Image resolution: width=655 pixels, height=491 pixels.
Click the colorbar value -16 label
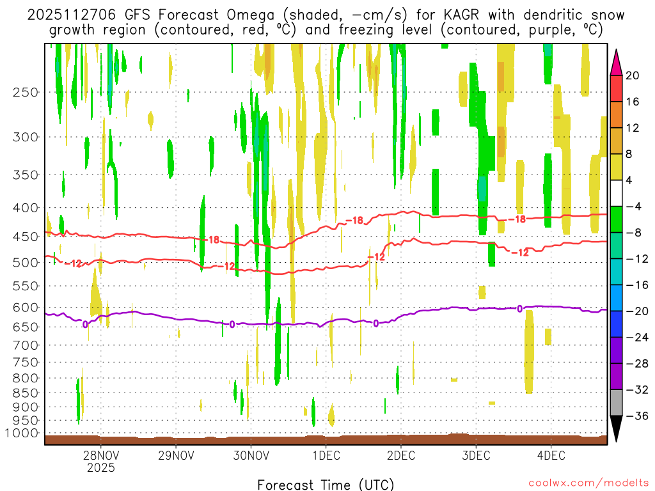pyautogui.click(x=637, y=285)
